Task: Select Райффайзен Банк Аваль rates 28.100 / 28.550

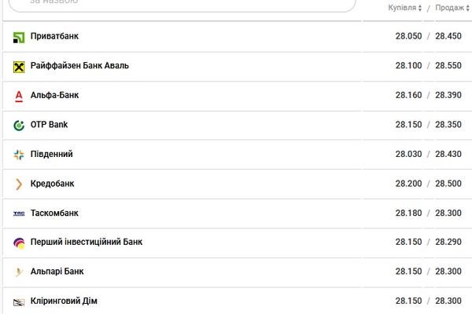Action: [x=429, y=65]
